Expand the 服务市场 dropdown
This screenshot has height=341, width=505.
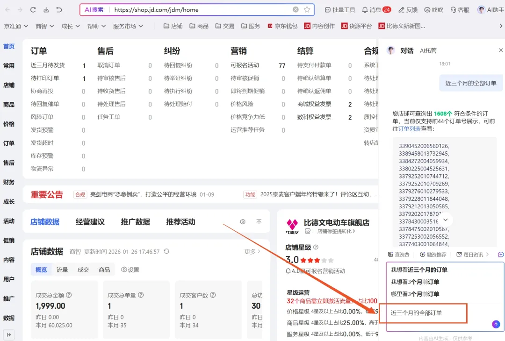128,26
